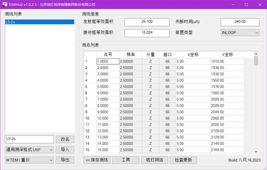
Task: Select the 点号 cell 4.0000
Action: [108, 80]
